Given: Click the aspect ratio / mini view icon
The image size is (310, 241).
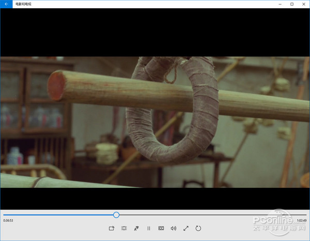Looking at the screenshot, I should pyautogui.click(x=124, y=229).
